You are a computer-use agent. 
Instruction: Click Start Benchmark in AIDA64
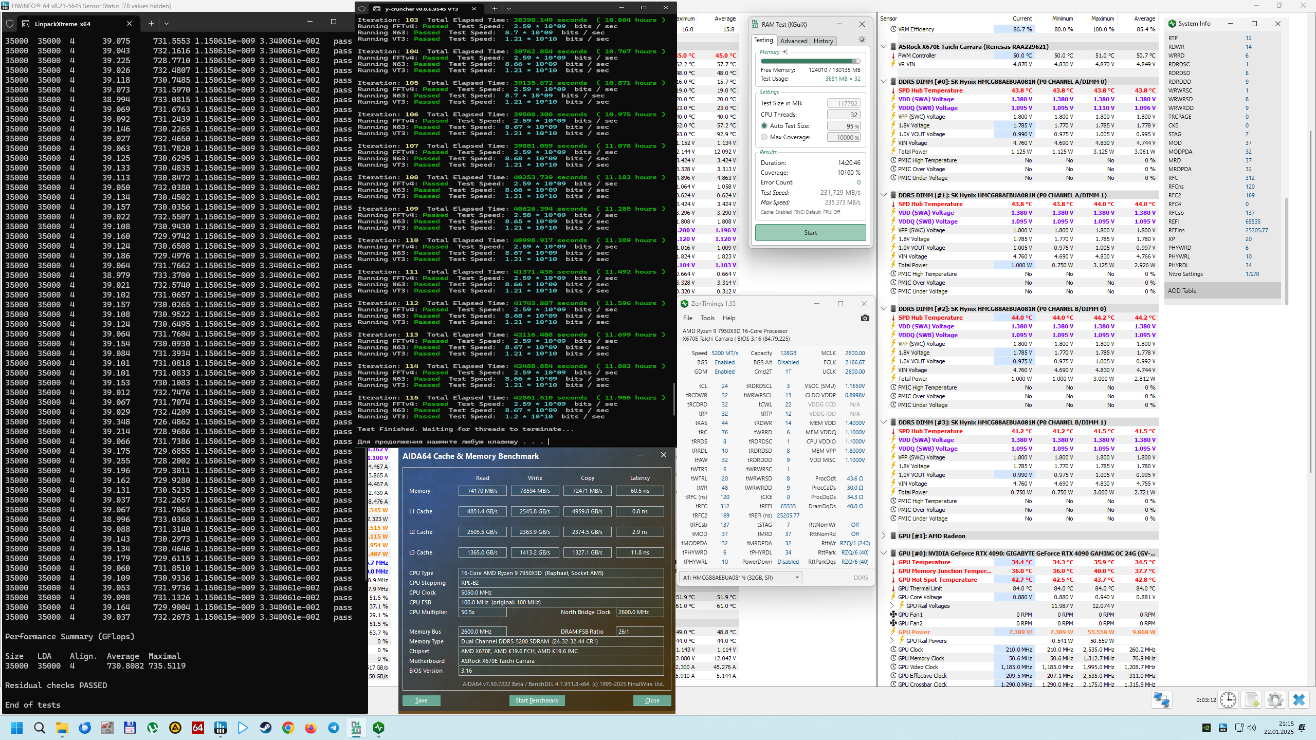click(x=536, y=700)
